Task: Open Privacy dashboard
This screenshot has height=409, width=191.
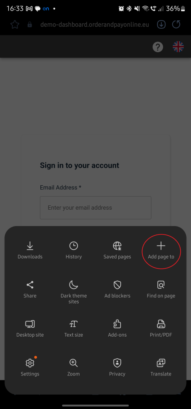Action: (x=117, y=367)
